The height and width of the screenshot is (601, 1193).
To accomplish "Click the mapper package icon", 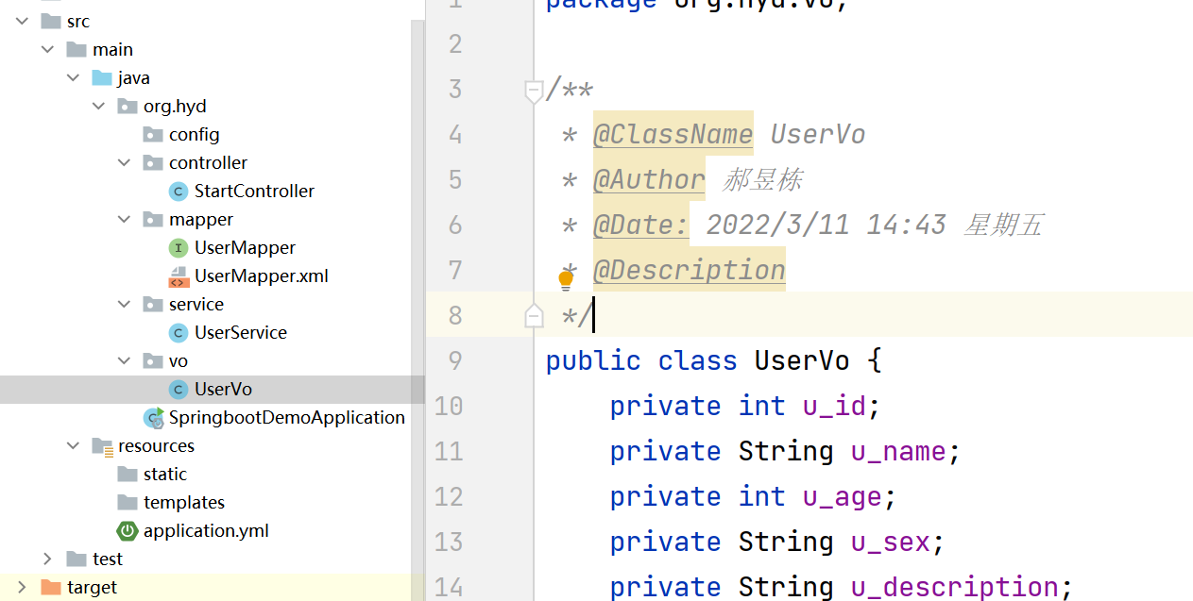I will pos(153,219).
